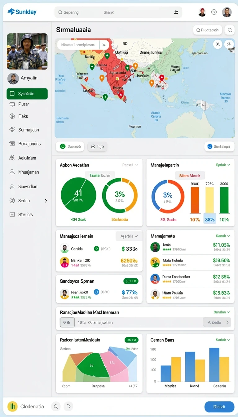This screenshot has width=238, height=417.
Task: Open the Puser sidebar item label
Action: click(24, 104)
